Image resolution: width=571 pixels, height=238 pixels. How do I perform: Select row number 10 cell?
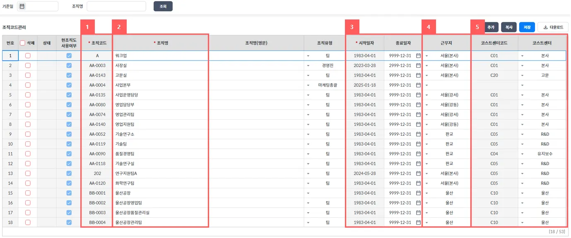click(x=10, y=144)
